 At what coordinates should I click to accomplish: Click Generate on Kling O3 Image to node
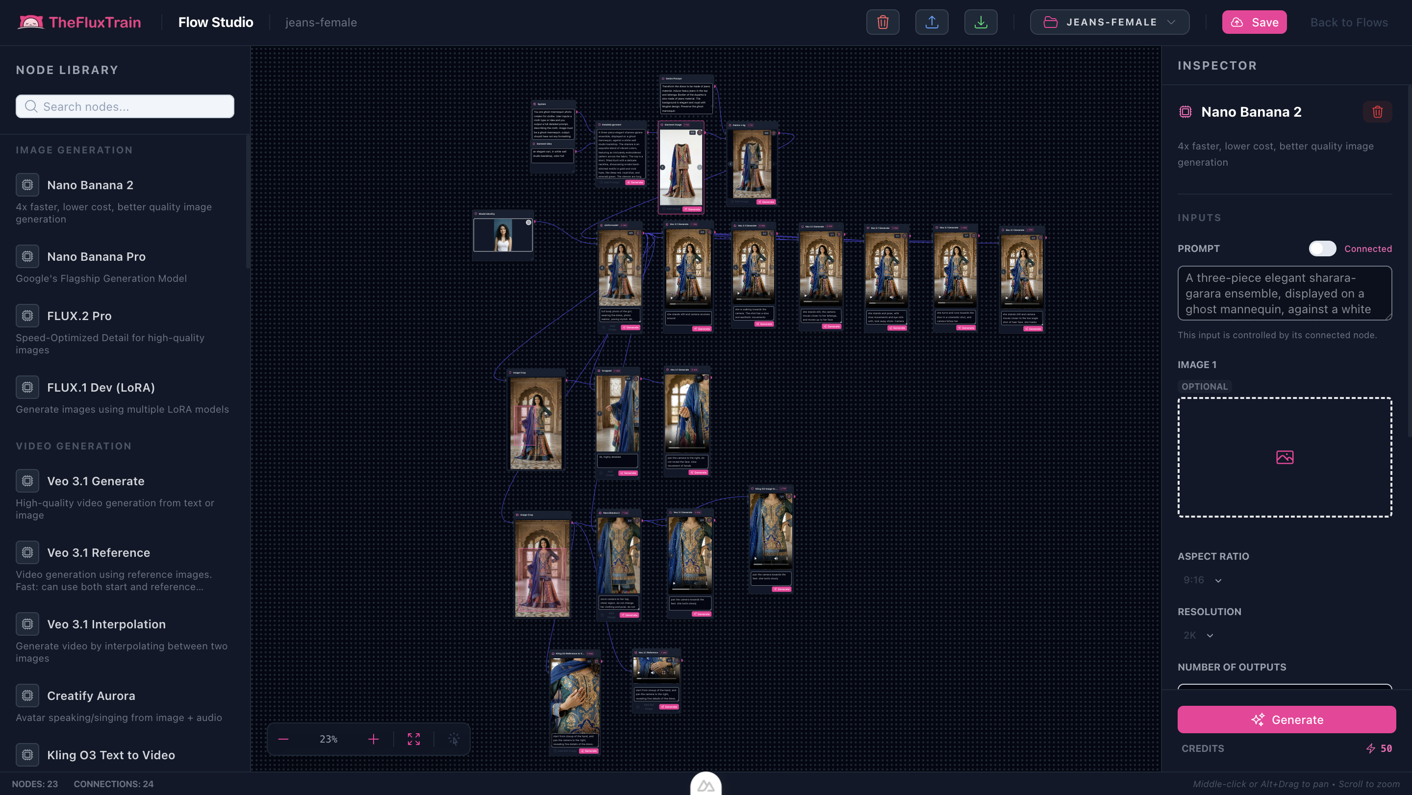coord(781,589)
